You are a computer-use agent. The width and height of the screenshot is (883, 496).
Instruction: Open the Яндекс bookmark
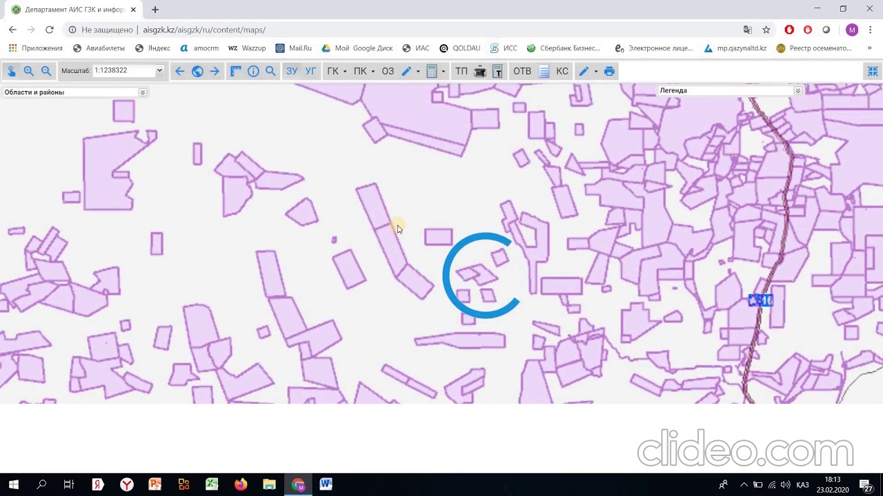(x=152, y=48)
